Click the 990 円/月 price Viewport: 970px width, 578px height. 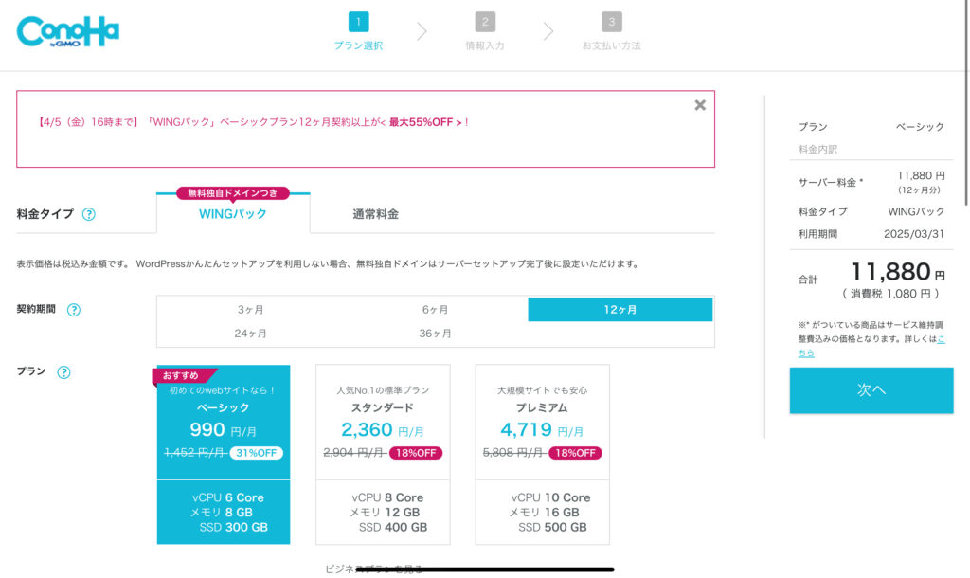pos(223,429)
